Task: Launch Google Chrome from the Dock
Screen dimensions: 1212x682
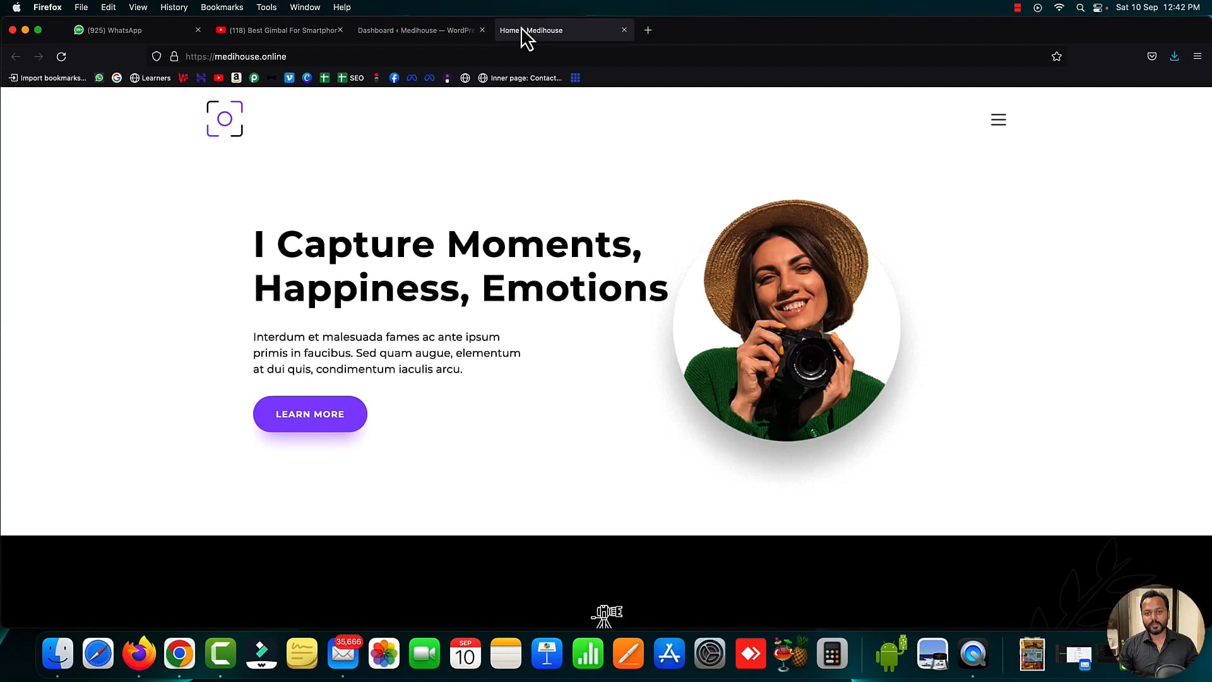Action: [x=179, y=654]
